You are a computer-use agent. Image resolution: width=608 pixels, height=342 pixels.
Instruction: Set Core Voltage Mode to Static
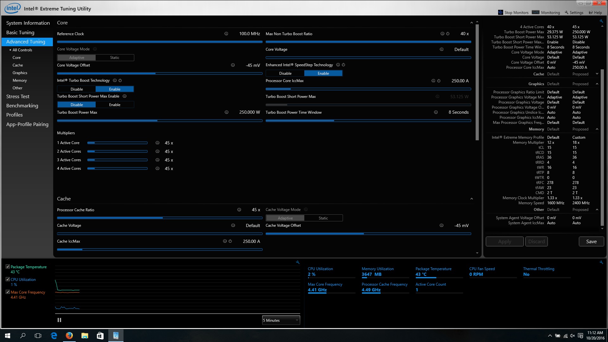click(115, 58)
